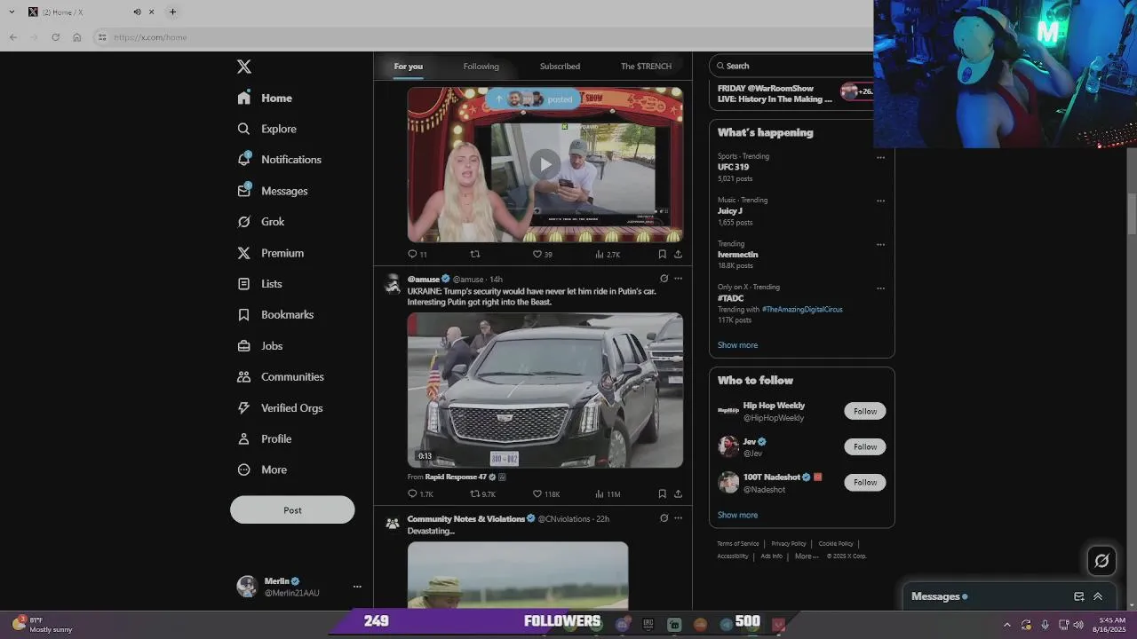Show more under What's happening
Image resolution: width=1137 pixels, height=639 pixels.
[x=737, y=345]
